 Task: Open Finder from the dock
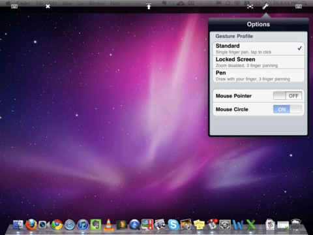pos(18,225)
